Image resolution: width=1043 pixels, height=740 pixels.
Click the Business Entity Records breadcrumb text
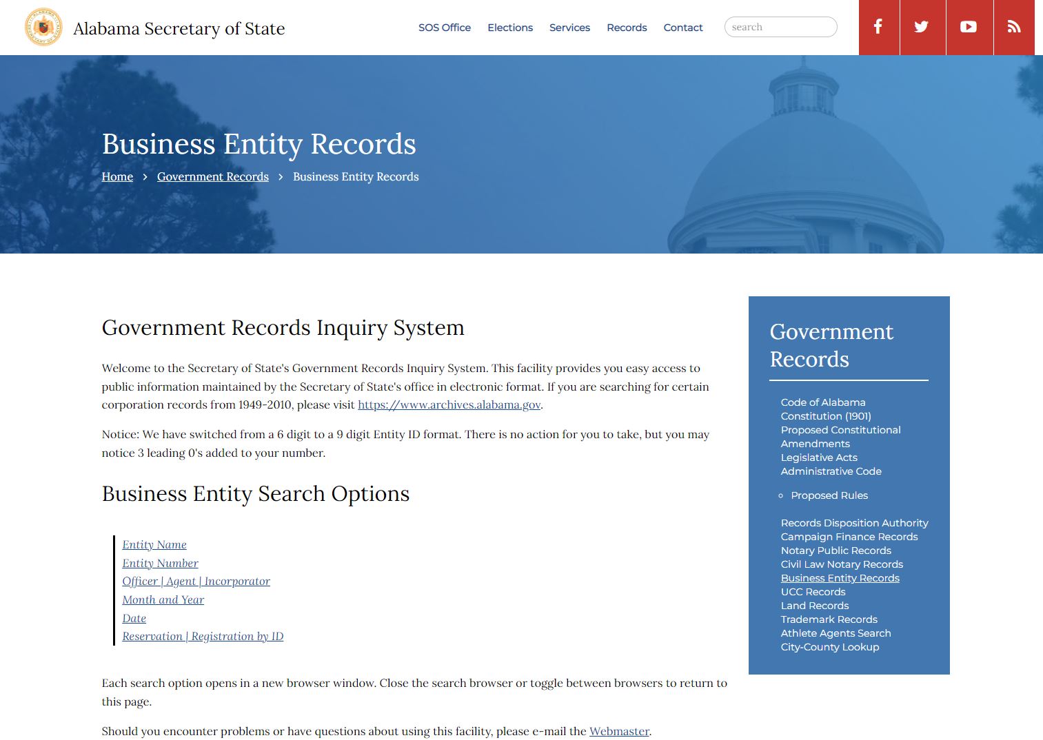click(x=356, y=176)
